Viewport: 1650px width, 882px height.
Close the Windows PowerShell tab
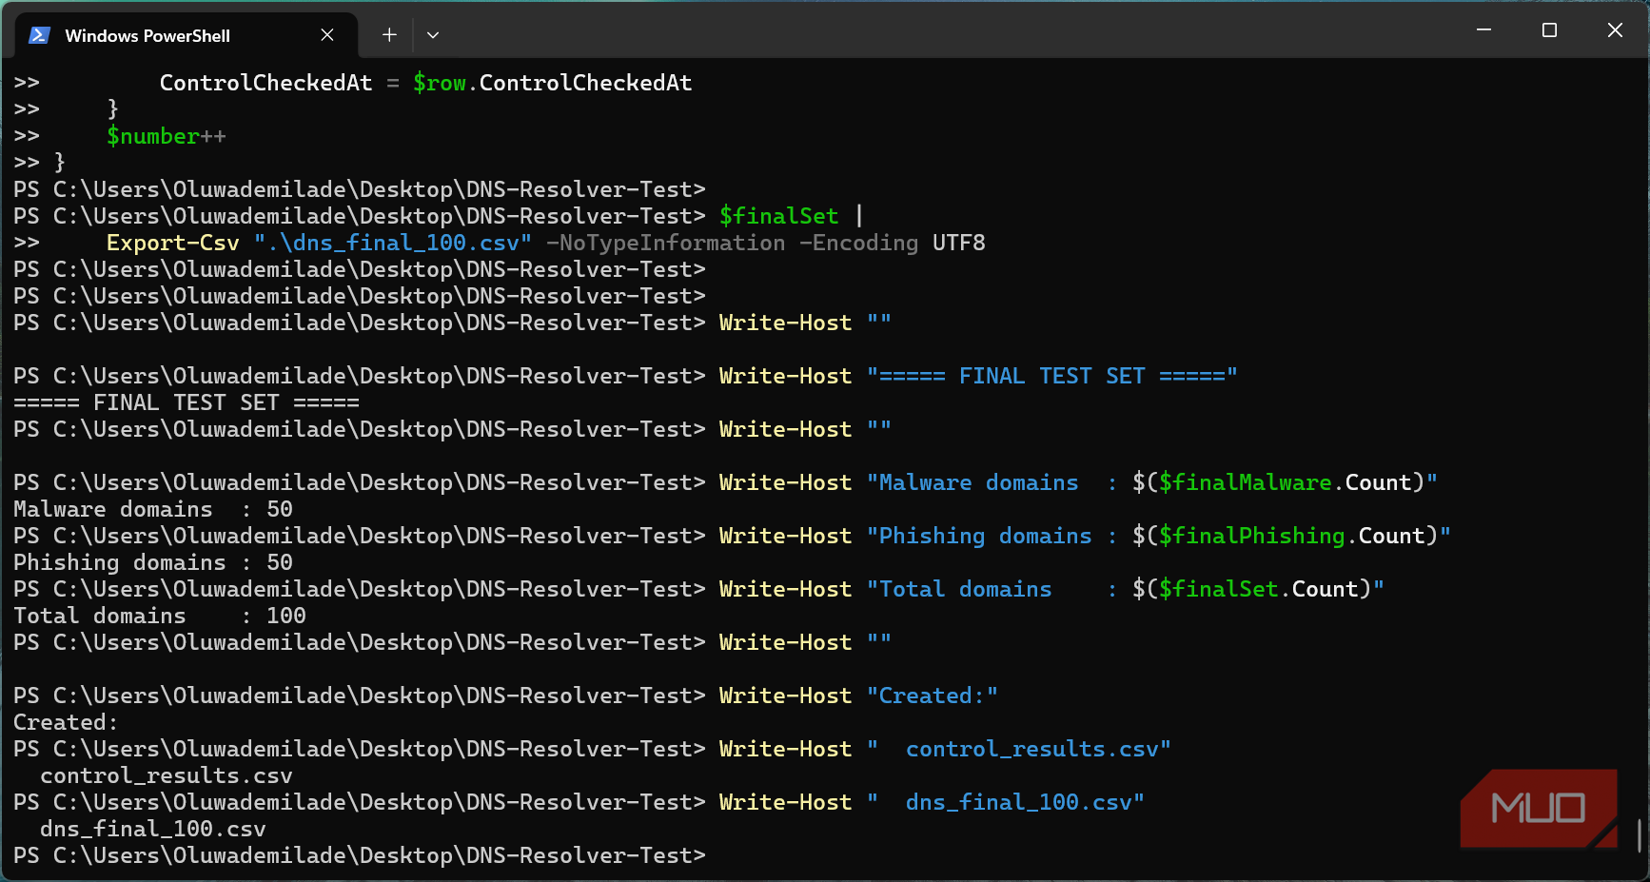pos(327,35)
